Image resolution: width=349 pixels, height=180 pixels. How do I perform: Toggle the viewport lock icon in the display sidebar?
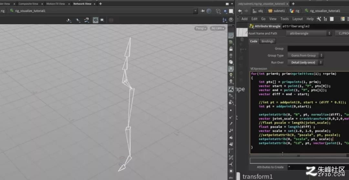point(231,49)
